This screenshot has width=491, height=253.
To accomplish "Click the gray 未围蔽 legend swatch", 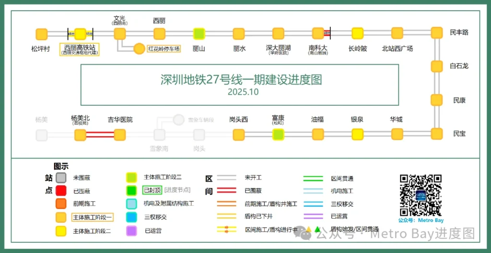I will pyautogui.click(x=60, y=177).
